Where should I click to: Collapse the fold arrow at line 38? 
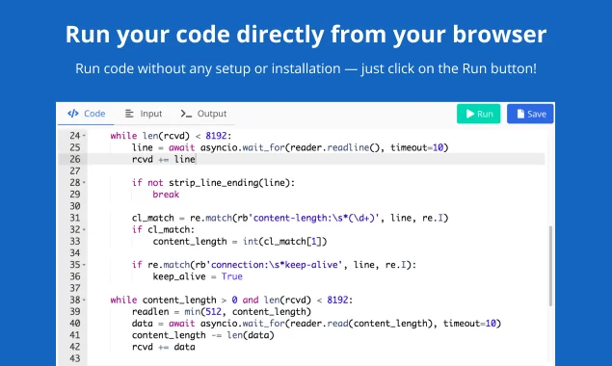pyautogui.click(x=84, y=300)
